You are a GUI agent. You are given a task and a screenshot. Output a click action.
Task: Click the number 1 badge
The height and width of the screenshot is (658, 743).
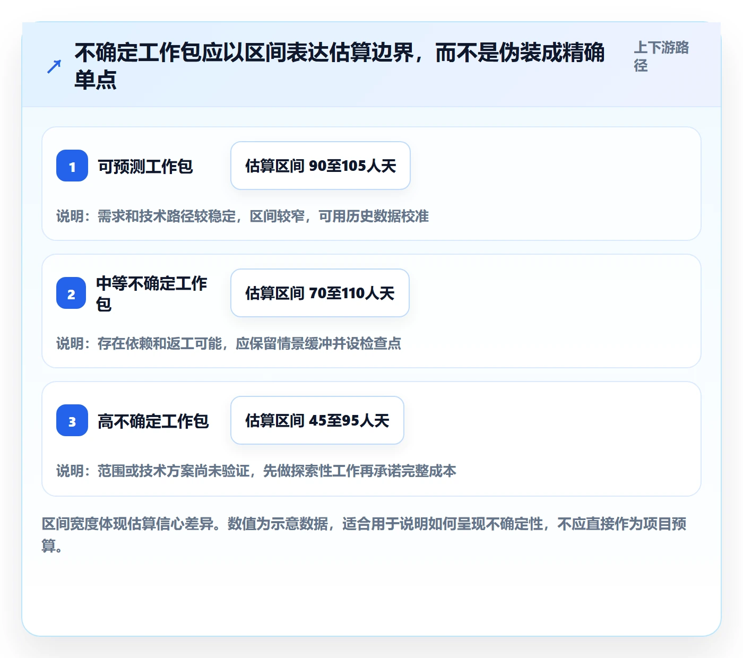[72, 166]
